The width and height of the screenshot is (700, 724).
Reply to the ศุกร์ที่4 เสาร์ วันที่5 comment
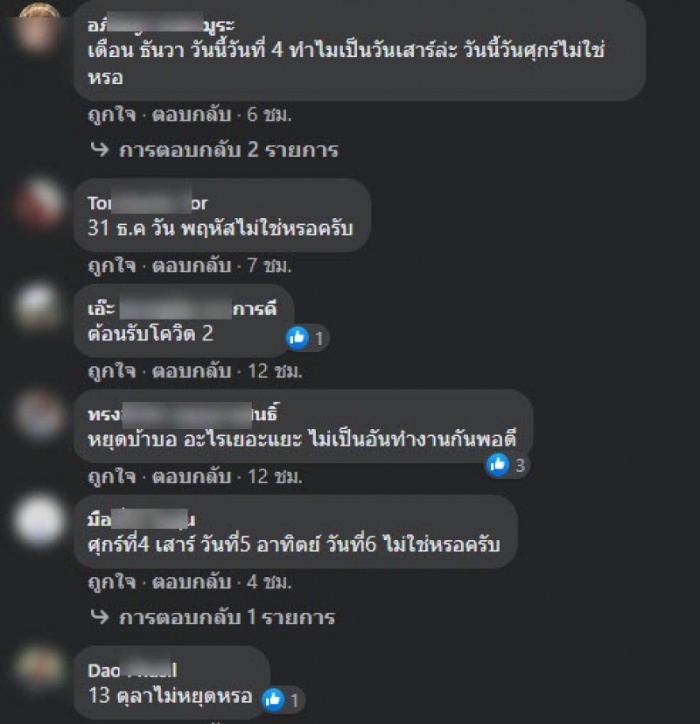pyautogui.click(x=192, y=582)
